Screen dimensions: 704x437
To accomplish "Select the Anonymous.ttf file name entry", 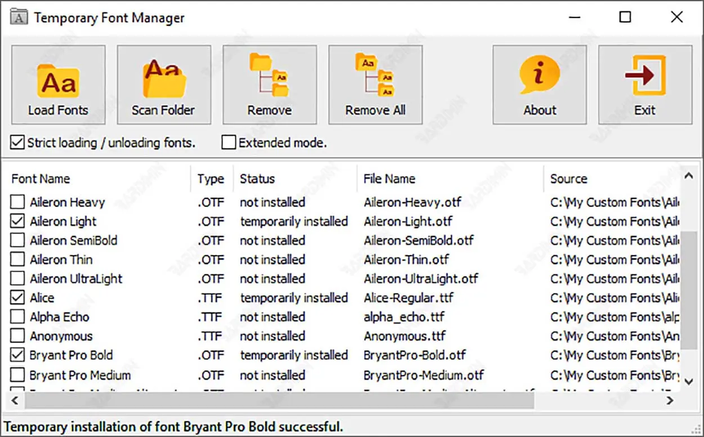I will pos(404,336).
